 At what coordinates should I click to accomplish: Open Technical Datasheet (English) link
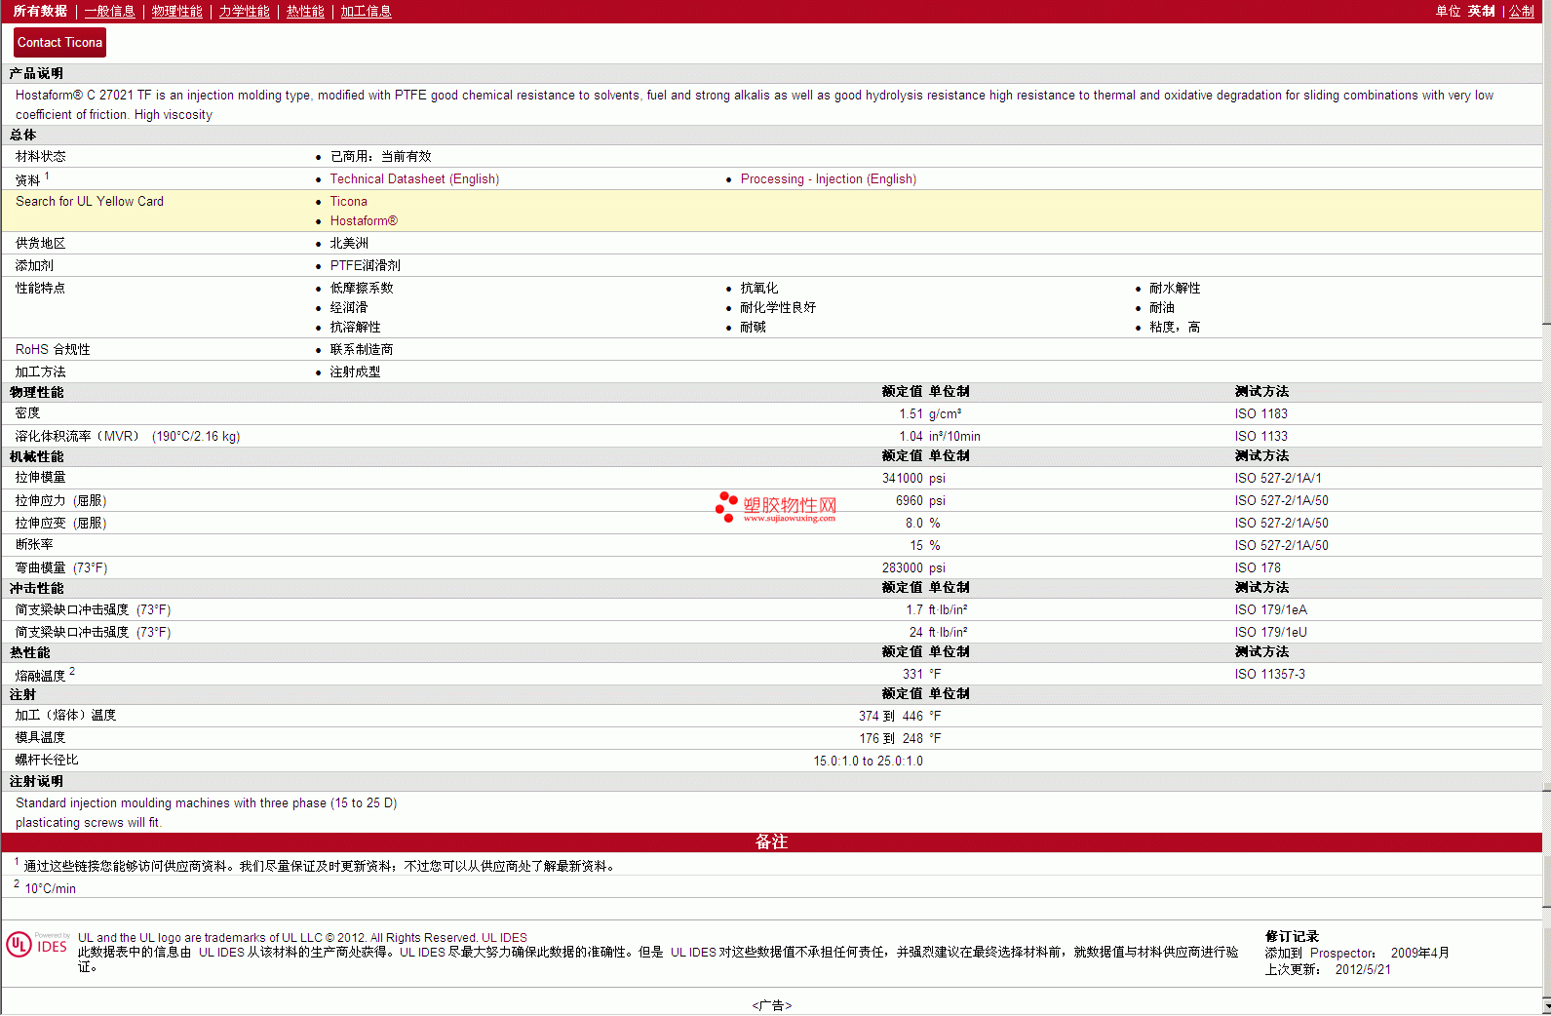point(414,179)
